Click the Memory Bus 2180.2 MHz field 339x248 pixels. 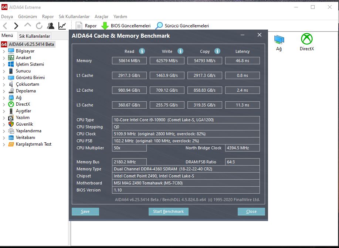coord(129,162)
